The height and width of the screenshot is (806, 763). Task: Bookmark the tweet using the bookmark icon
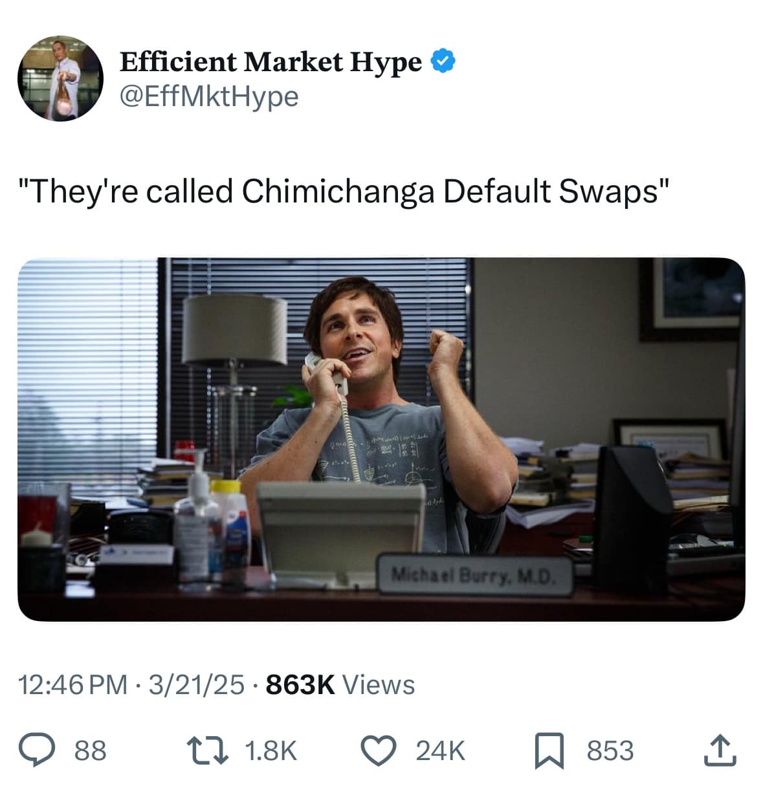pyautogui.click(x=549, y=752)
